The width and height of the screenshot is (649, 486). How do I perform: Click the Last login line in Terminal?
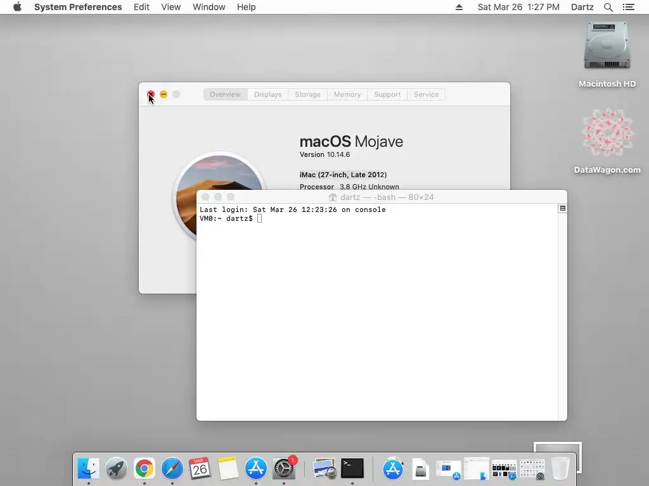[x=293, y=209]
